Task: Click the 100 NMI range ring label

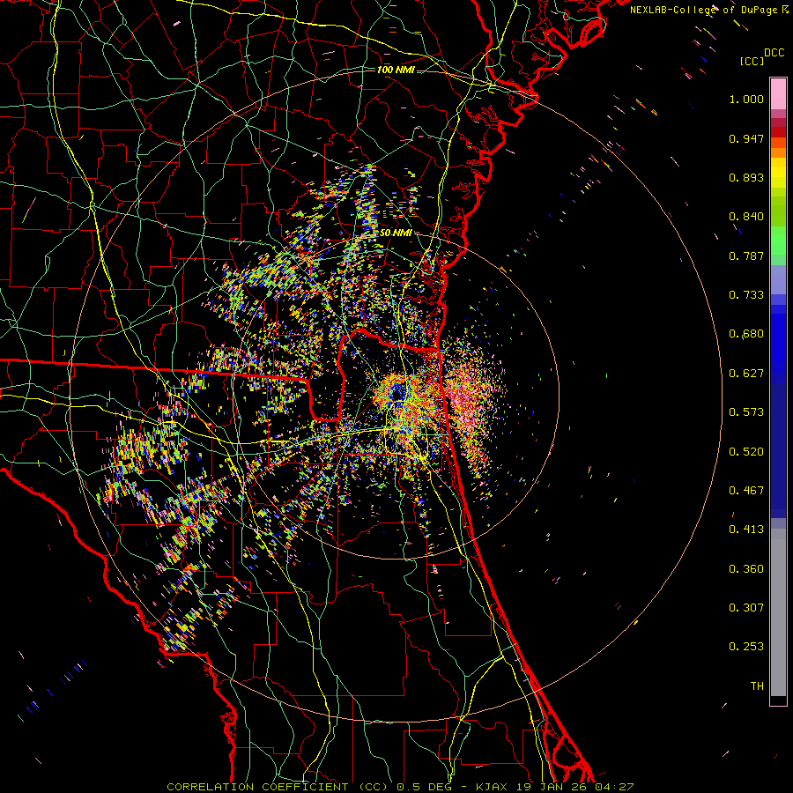Action: (396, 70)
